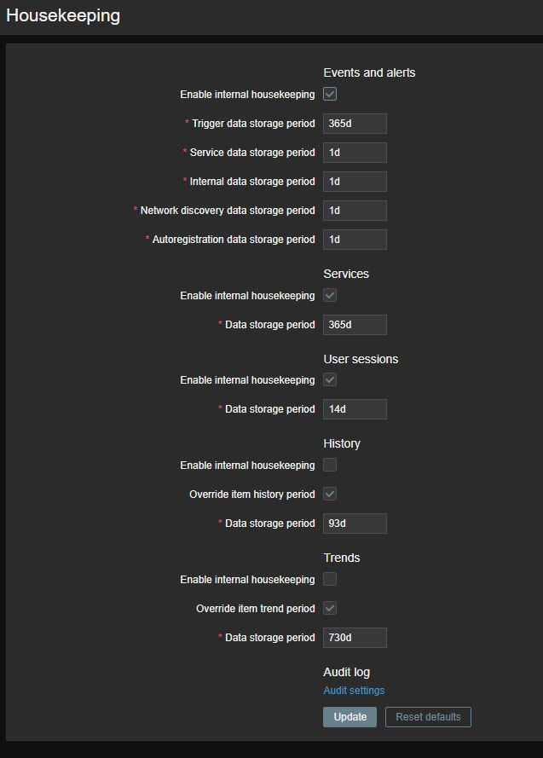
Task: Select Network discovery data storage period field
Action: pyautogui.click(x=355, y=211)
